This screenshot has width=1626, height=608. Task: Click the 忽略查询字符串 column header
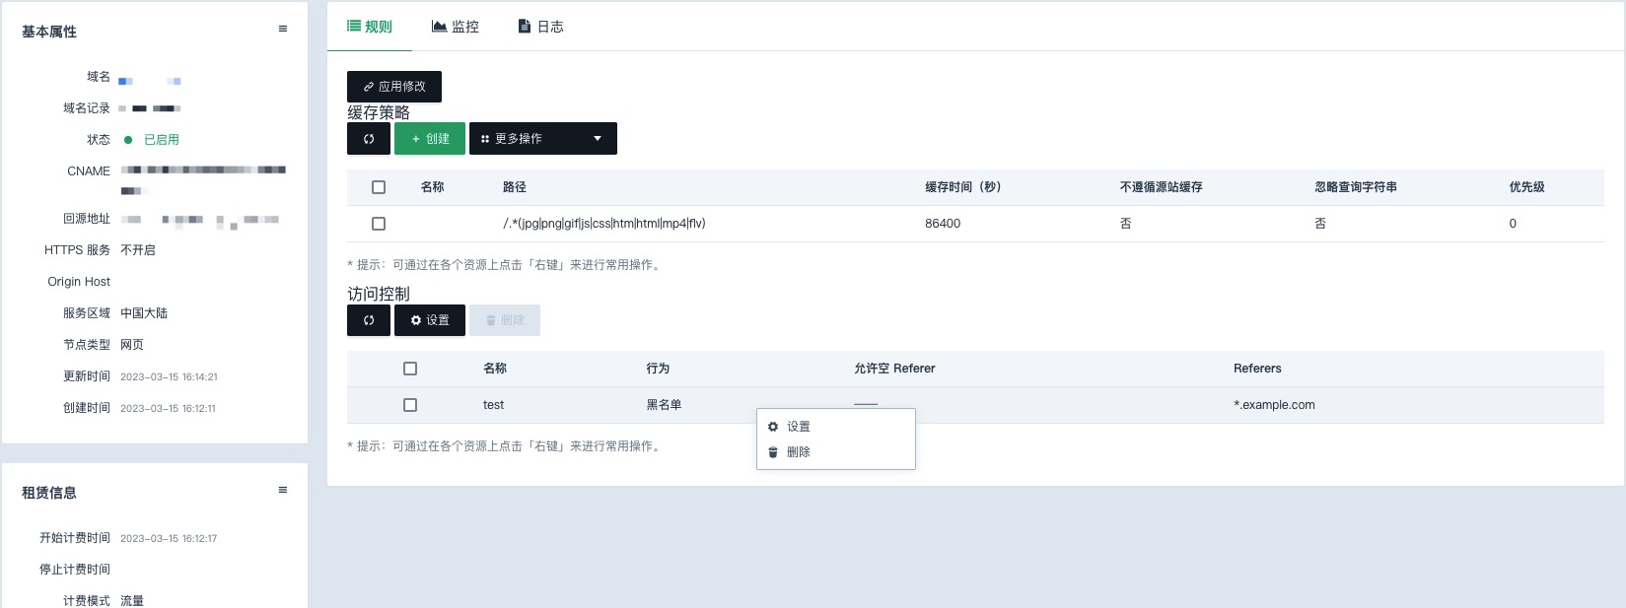click(1356, 187)
